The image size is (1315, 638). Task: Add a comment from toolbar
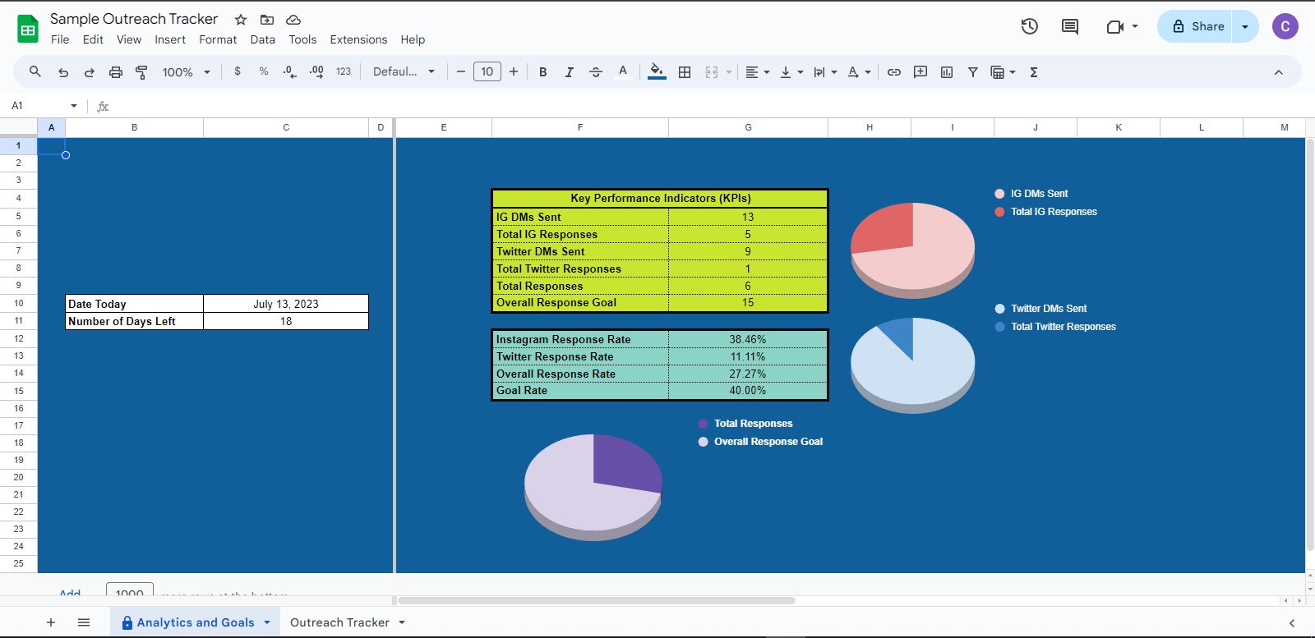(920, 72)
